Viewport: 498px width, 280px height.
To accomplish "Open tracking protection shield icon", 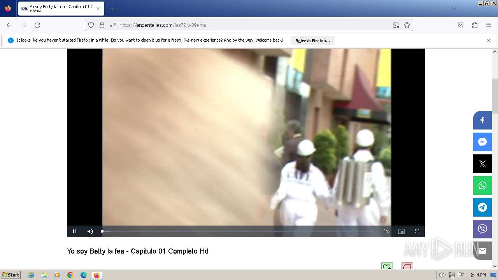I will (91, 25).
